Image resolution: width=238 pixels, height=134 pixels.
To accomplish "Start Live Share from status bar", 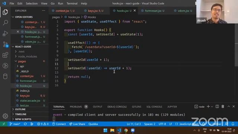I will point(77,124).
